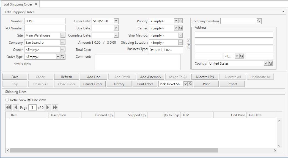This screenshot has height=158, width=288.
Task: Switch to Detail View
Action: pos(7,100)
